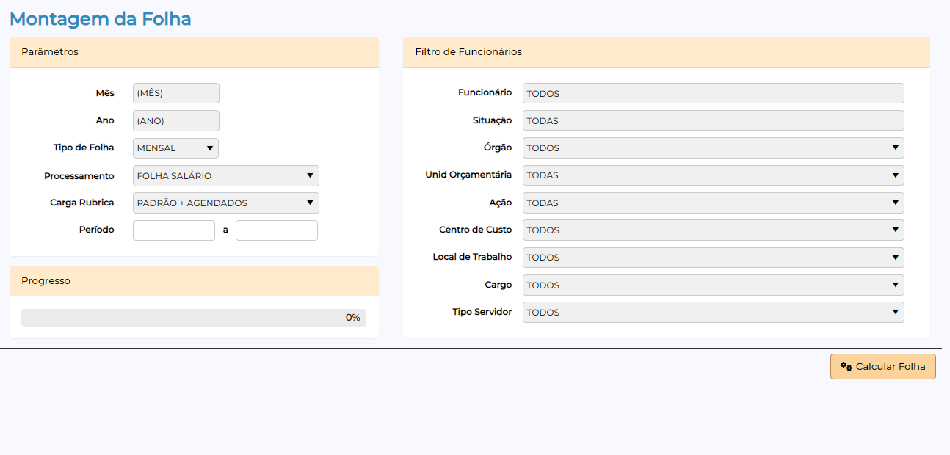Focus the Período end date field

click(x=276, y=230)
